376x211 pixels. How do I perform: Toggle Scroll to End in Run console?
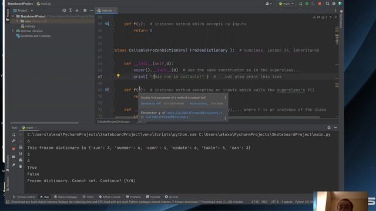21,154
